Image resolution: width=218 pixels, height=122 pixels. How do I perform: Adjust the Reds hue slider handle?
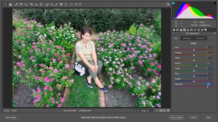point(194,50)
